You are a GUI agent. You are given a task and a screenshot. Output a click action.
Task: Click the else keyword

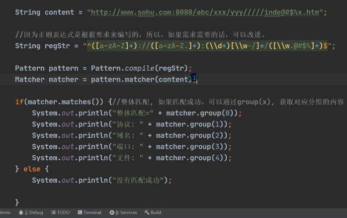[x=32, y=169]
